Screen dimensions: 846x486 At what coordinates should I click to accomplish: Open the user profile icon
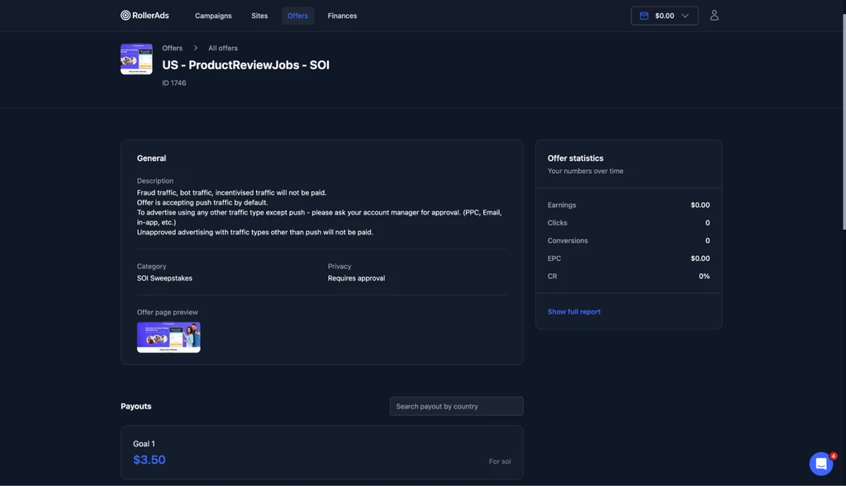(714, 16)
